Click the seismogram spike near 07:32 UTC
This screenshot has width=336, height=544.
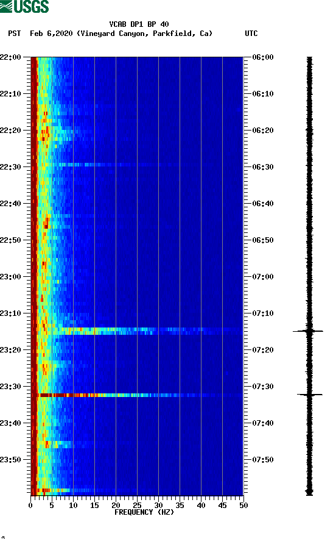[x=310, y=395]
